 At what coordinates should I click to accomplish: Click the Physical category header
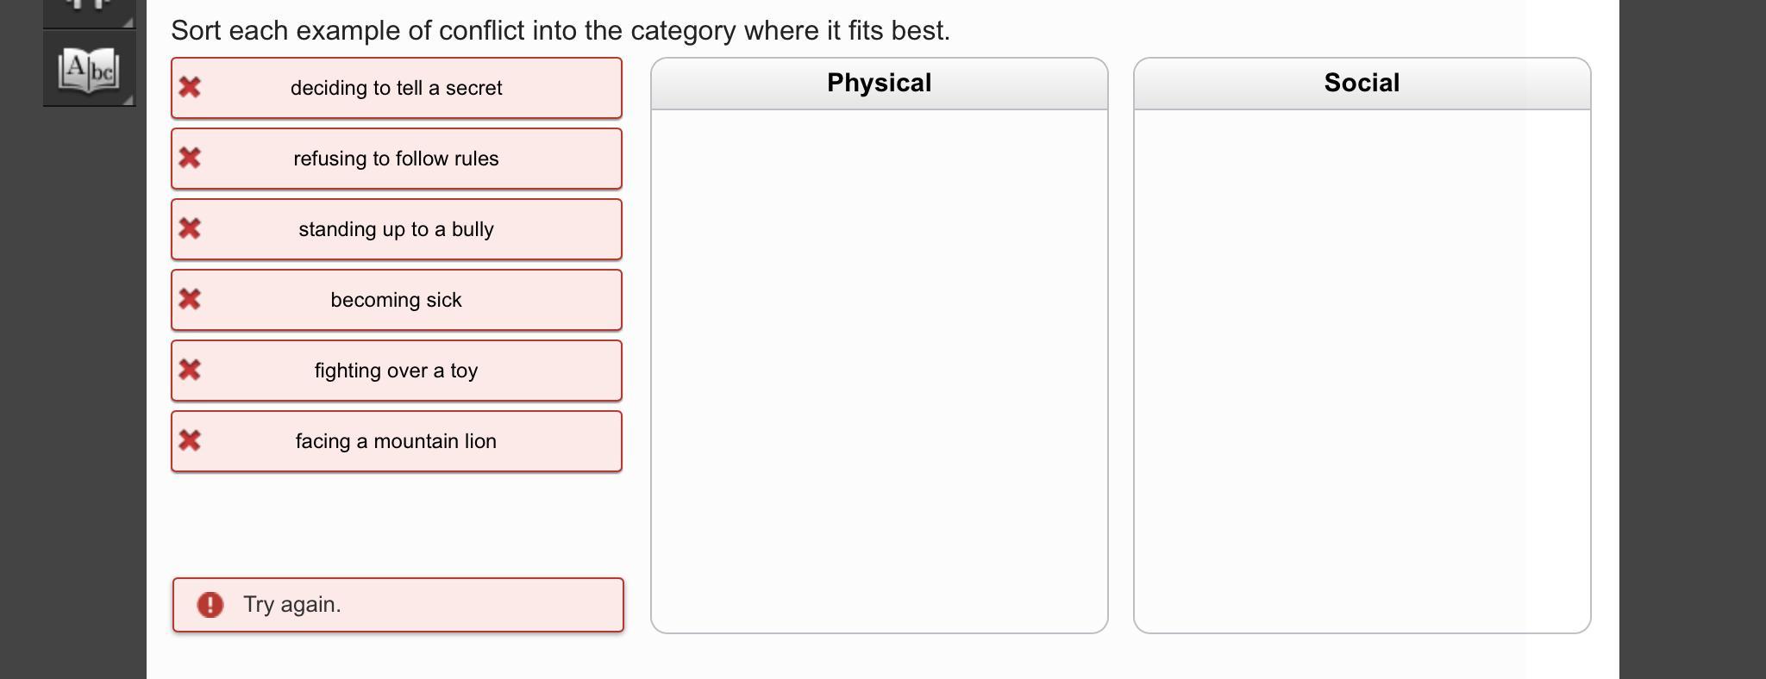[x=879, y=83]
